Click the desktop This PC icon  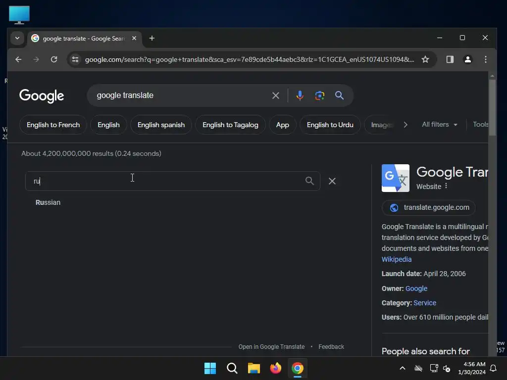pyautogui.click(x=19, y=15)
